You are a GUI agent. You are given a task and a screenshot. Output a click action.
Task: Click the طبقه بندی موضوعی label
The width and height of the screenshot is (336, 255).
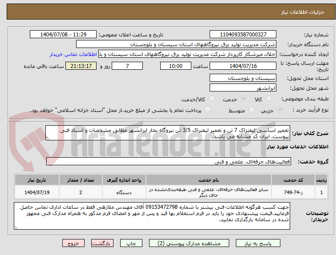305,99
